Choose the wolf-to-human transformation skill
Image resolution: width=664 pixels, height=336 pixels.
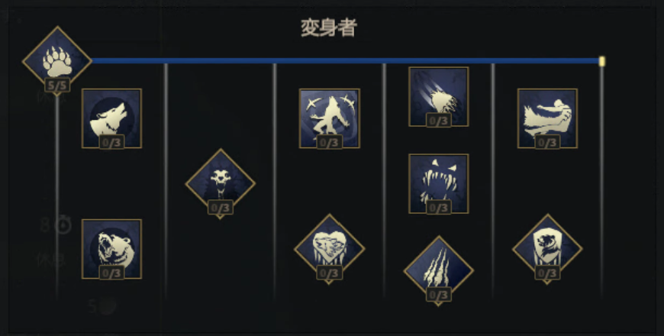point(547,118)
